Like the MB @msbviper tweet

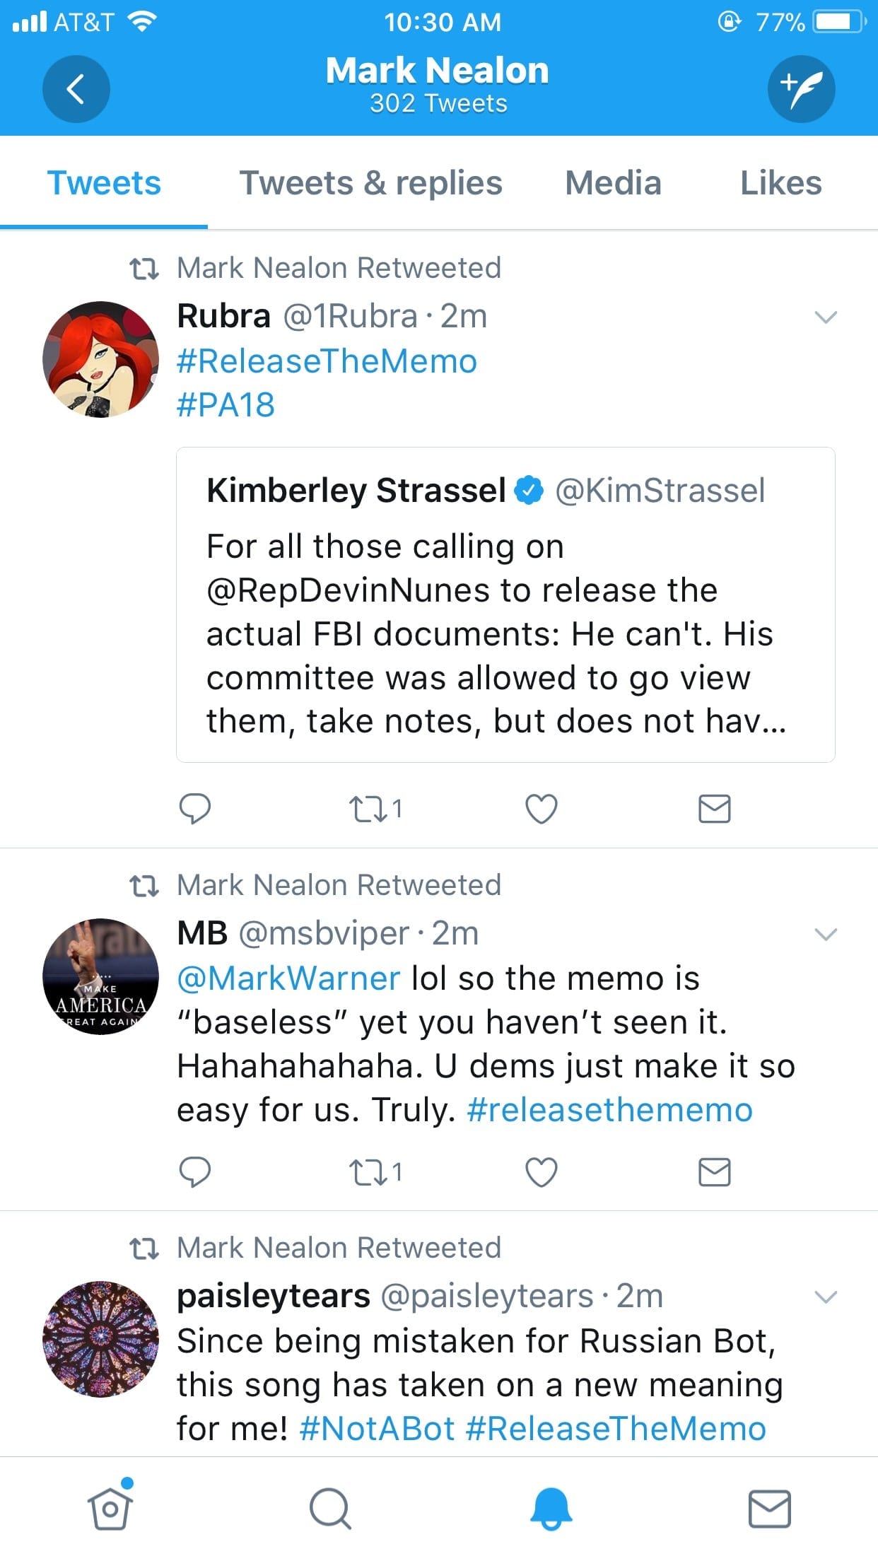(542, 1172)
